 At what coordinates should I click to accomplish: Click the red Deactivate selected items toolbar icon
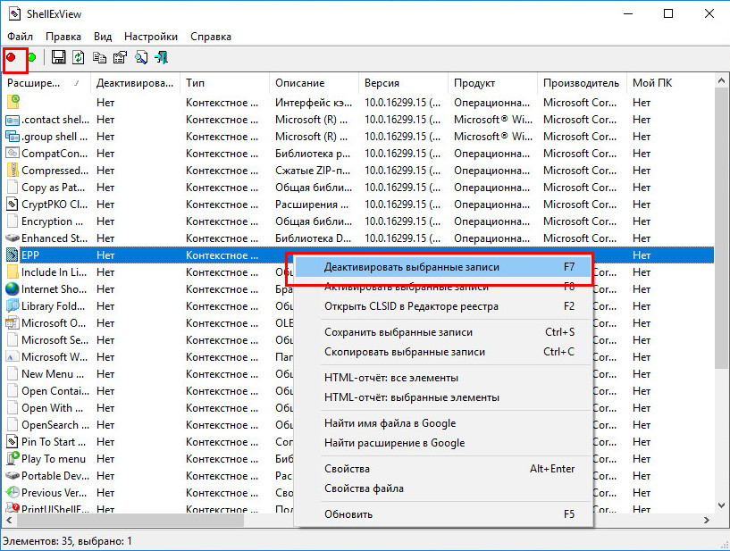(x=12, y=57)
